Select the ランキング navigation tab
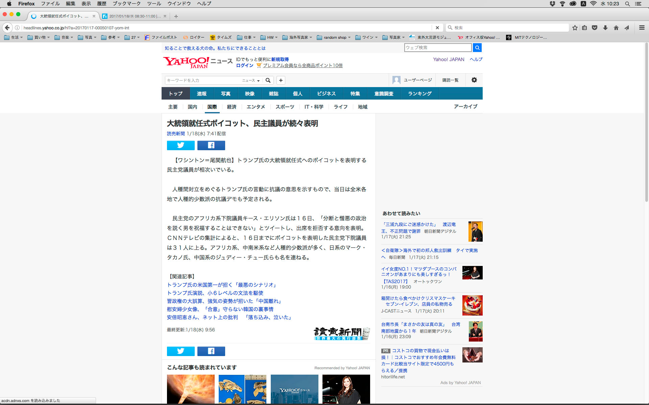The image size is (649, 405). click(419, 93)
